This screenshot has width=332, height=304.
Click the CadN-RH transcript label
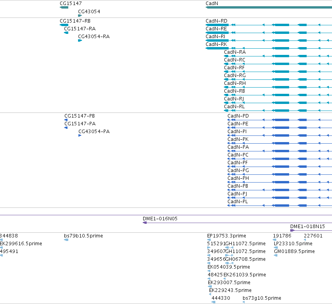tap(235, 83)
